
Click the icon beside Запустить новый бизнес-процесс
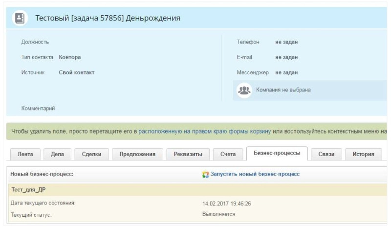(x=206, y=174)
